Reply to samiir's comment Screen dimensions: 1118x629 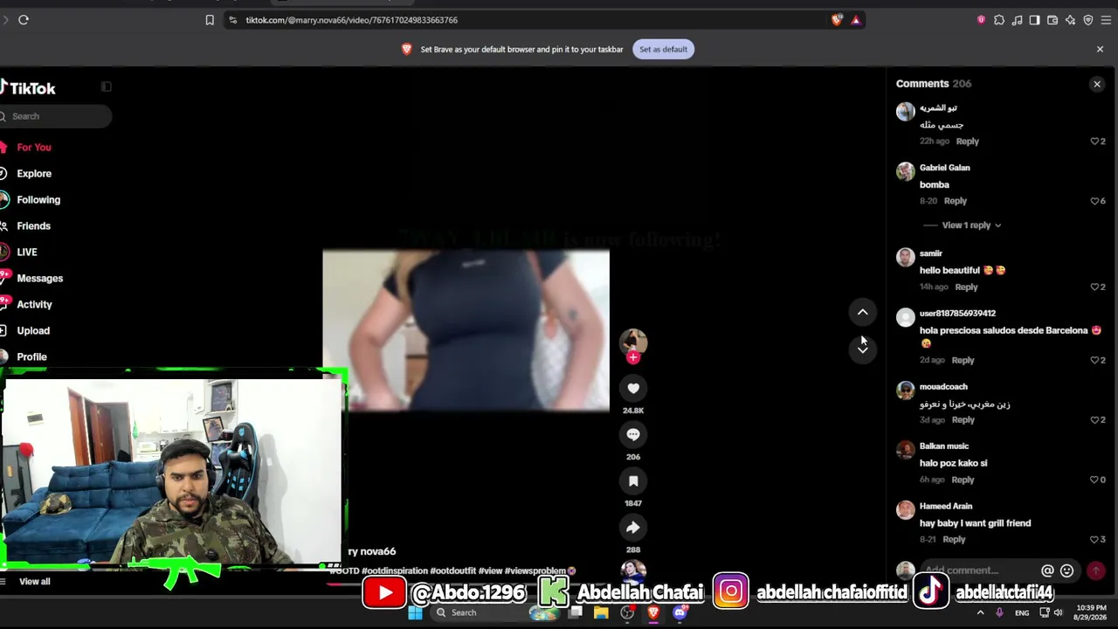966,287
